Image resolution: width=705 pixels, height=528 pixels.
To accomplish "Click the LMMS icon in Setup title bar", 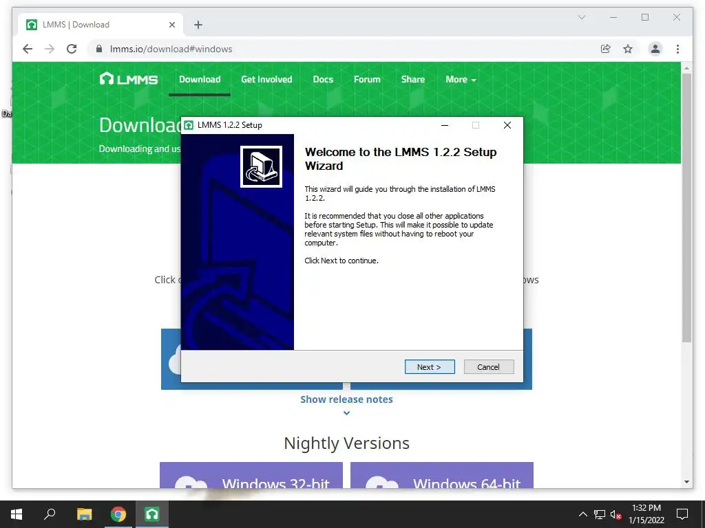I will click(189, 125).
